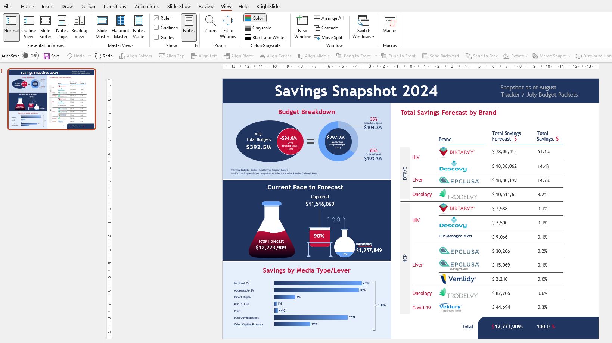Open the BrightSlide tab
This screenshot has height=343, width=612.
[268, 6]
